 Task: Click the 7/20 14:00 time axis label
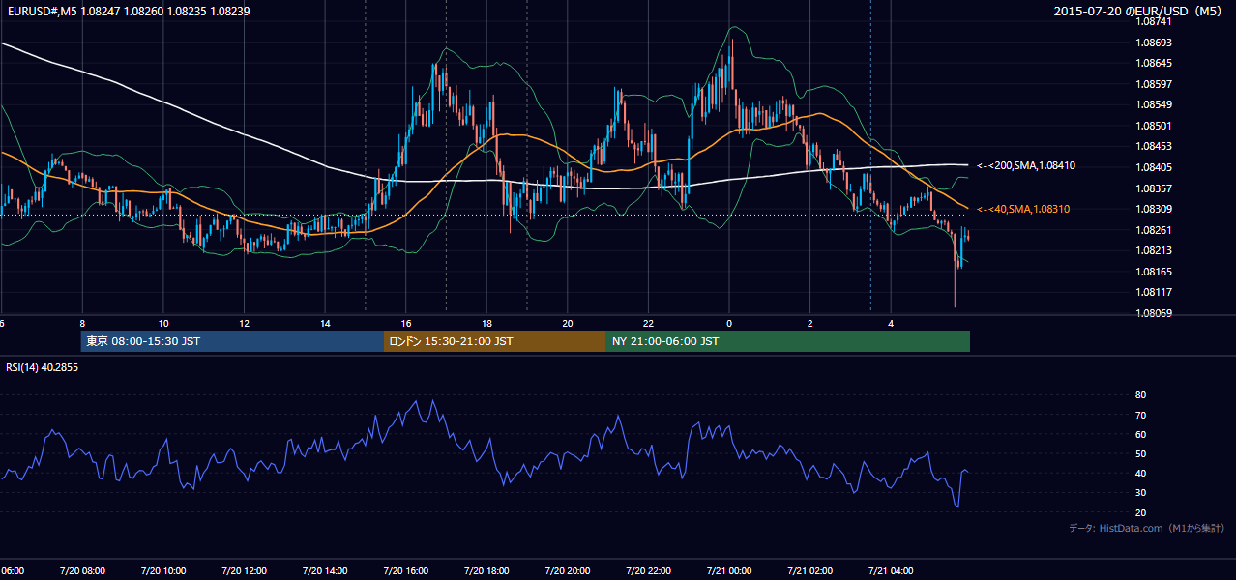click(325, 571)
